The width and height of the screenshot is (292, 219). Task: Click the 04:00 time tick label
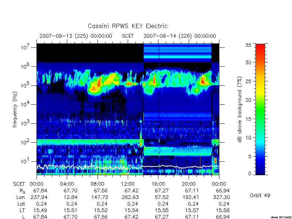[67, 184]
